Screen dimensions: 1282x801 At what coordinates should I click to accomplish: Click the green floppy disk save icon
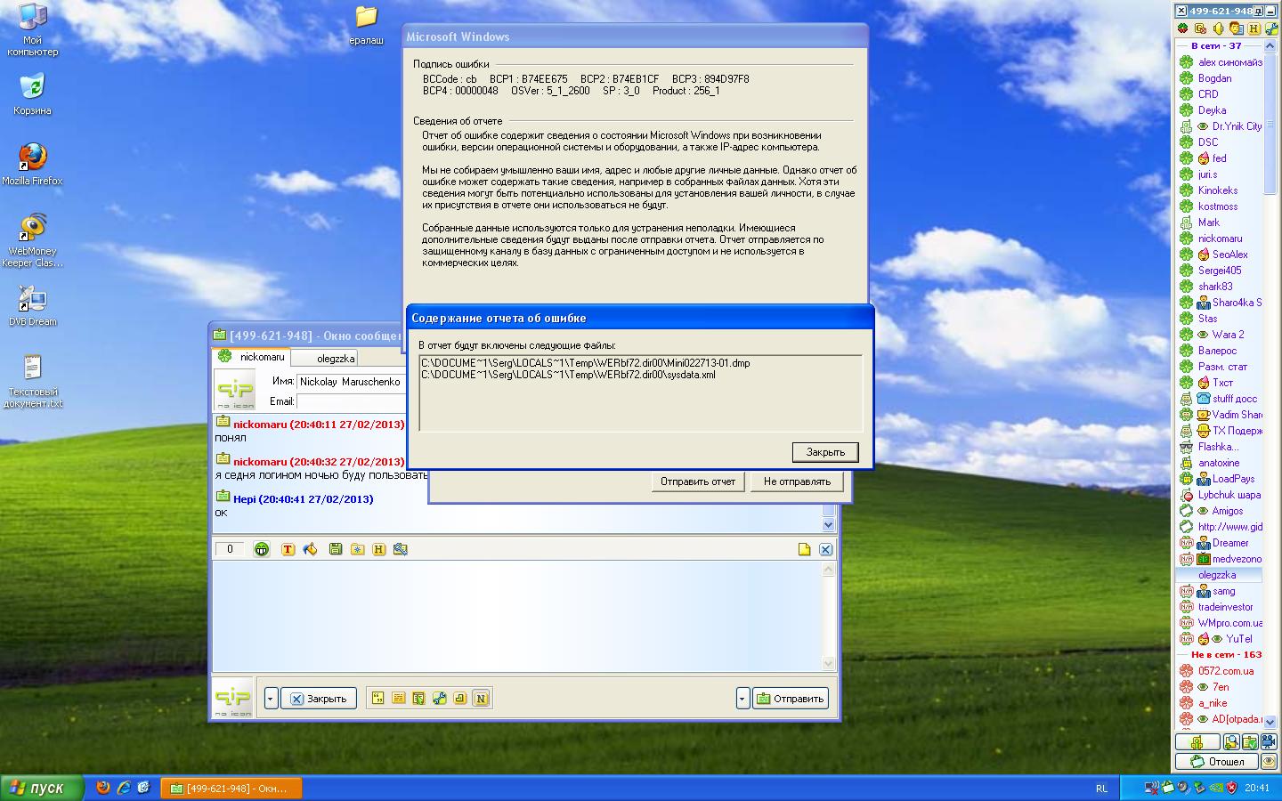336,549
